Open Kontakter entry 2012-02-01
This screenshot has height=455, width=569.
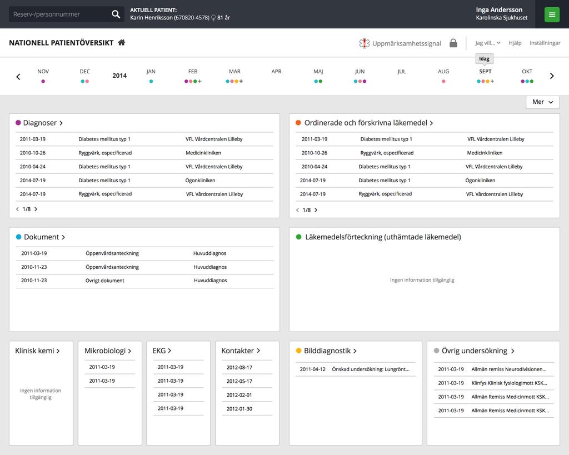(247, 395)
